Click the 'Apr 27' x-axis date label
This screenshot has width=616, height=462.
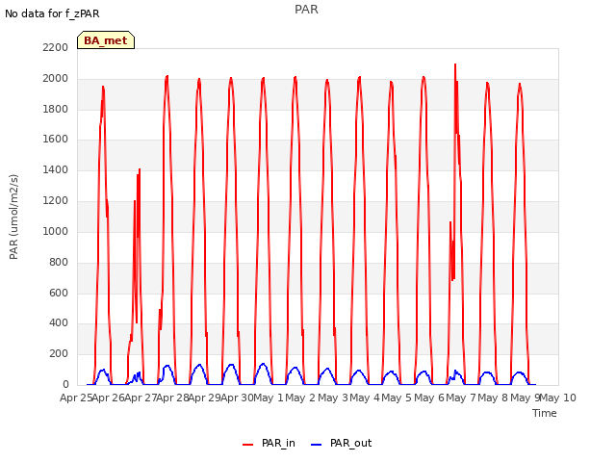point(141,398)
